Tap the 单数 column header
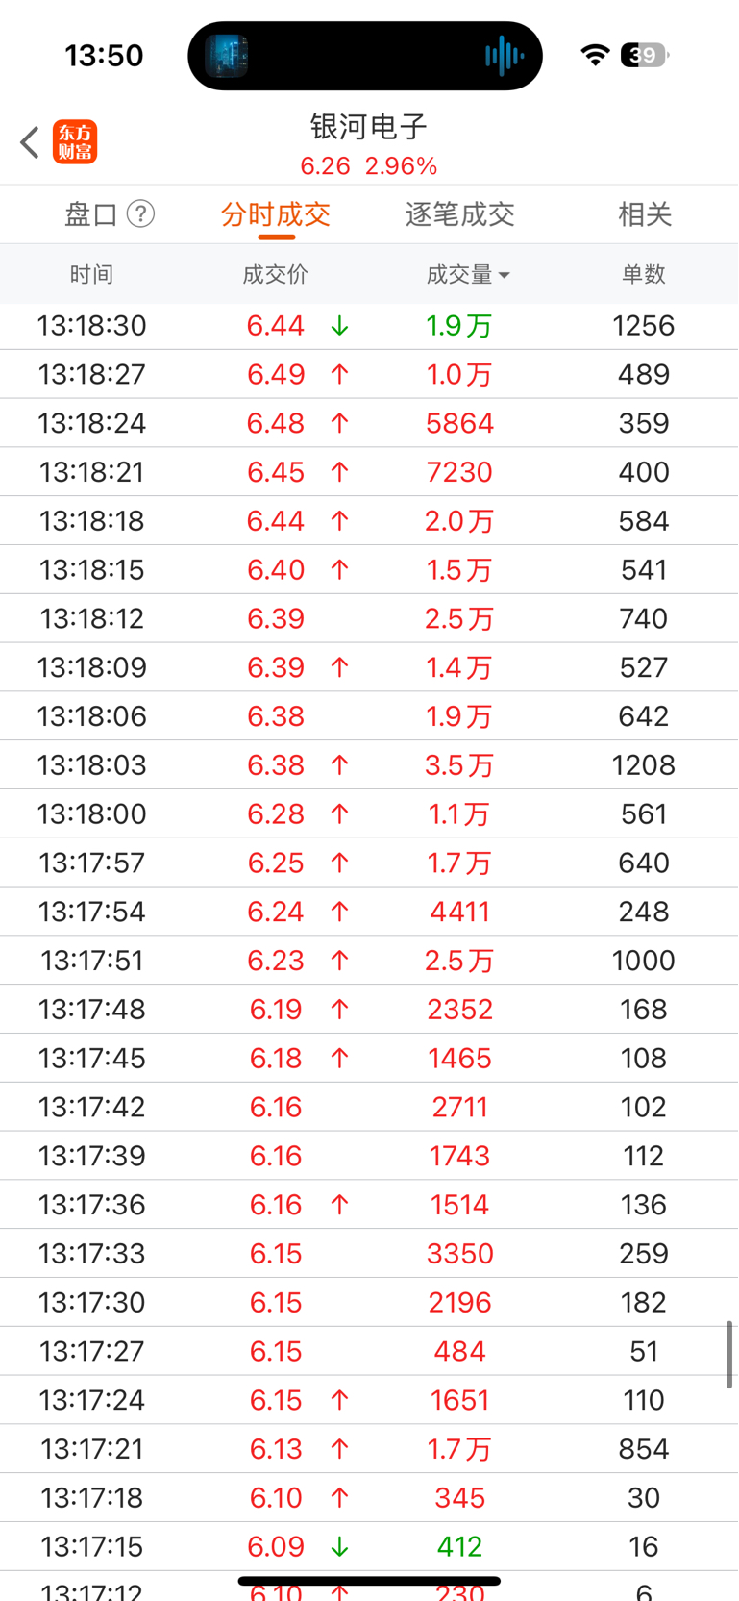Viewport: 739px width, 1601px height. [644, 275]
